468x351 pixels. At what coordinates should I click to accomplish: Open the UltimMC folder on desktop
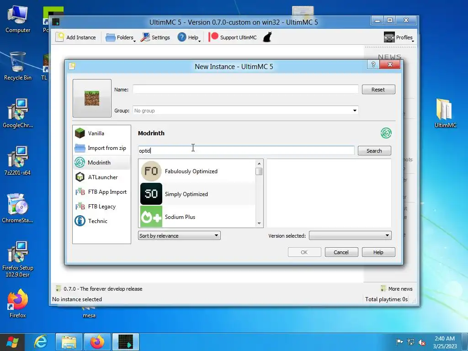(445, 113)
